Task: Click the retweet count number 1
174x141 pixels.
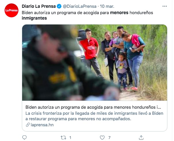Action: point(70,138)
